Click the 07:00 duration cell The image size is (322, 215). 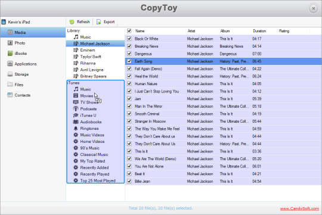[256, 54]
